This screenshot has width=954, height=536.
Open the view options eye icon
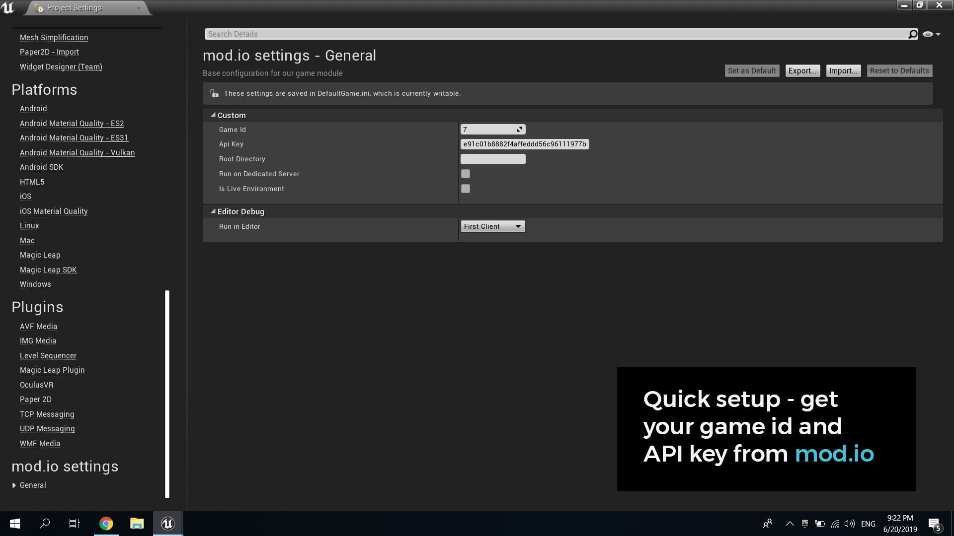[929, 34]
